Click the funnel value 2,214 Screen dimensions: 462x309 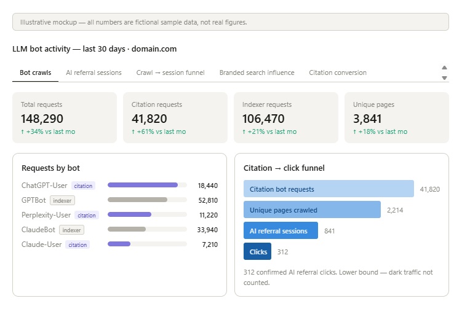click(x=395, y=210)
